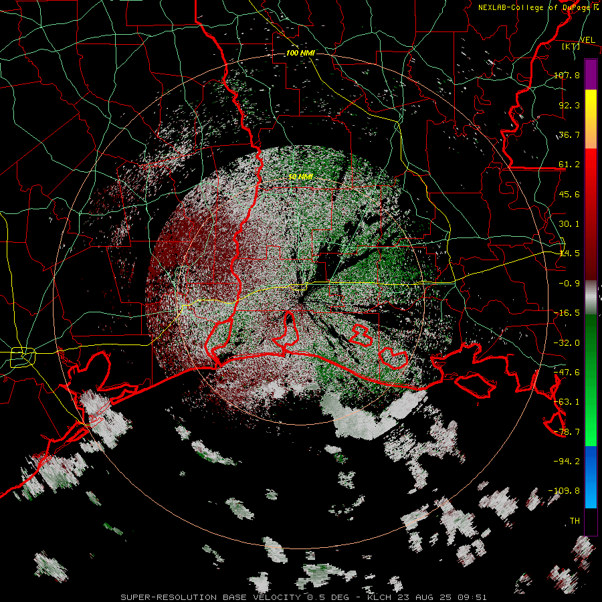
Task: Pick the gray near-zero segment of the color bar
Action: (x=591, y=298)
